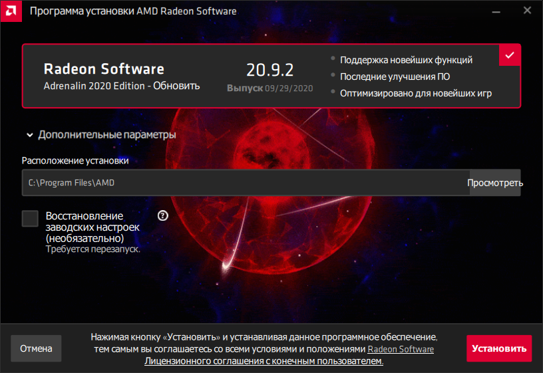Click the release date 09/29/2020
This screenshot has width=543, height=373.
289,88
